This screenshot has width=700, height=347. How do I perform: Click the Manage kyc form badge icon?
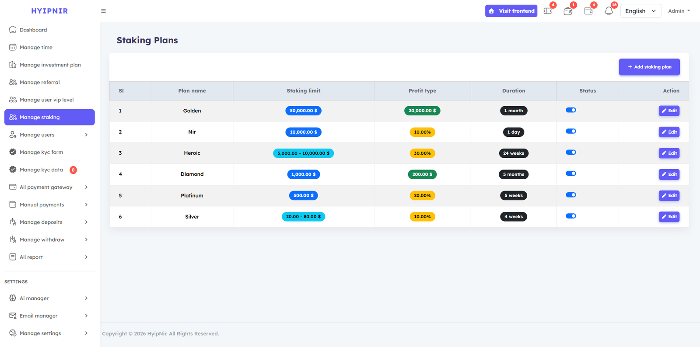13,152
